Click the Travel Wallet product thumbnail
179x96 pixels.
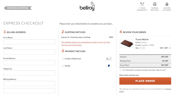pyautogui.click(x=127, y=43)
